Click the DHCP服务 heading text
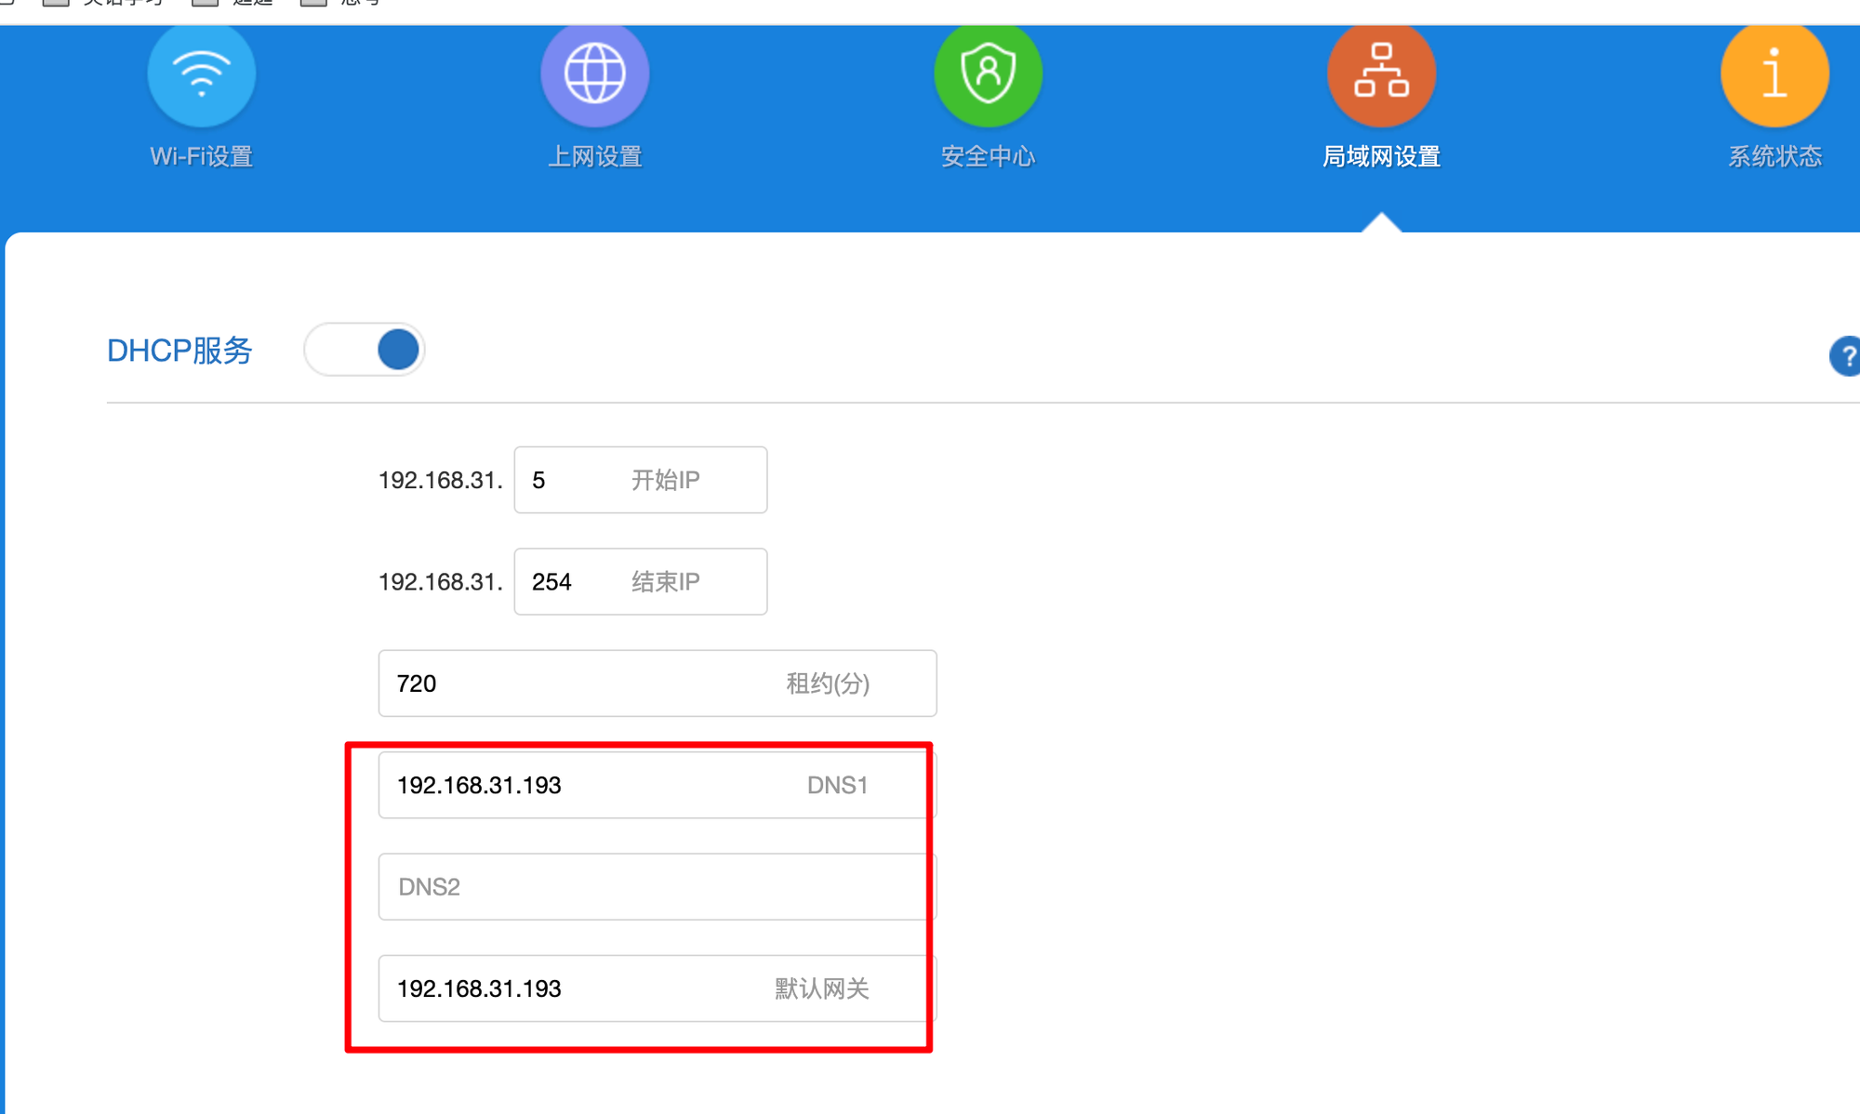Image resolution: width=1860 pixels, height=1114 pixels. coord(179,351)
